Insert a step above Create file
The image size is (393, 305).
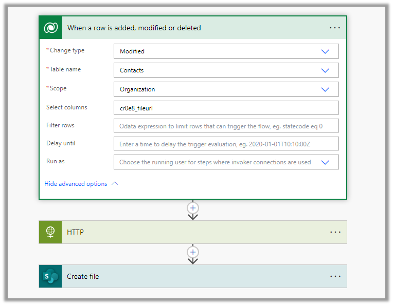[x=193, y=252]
